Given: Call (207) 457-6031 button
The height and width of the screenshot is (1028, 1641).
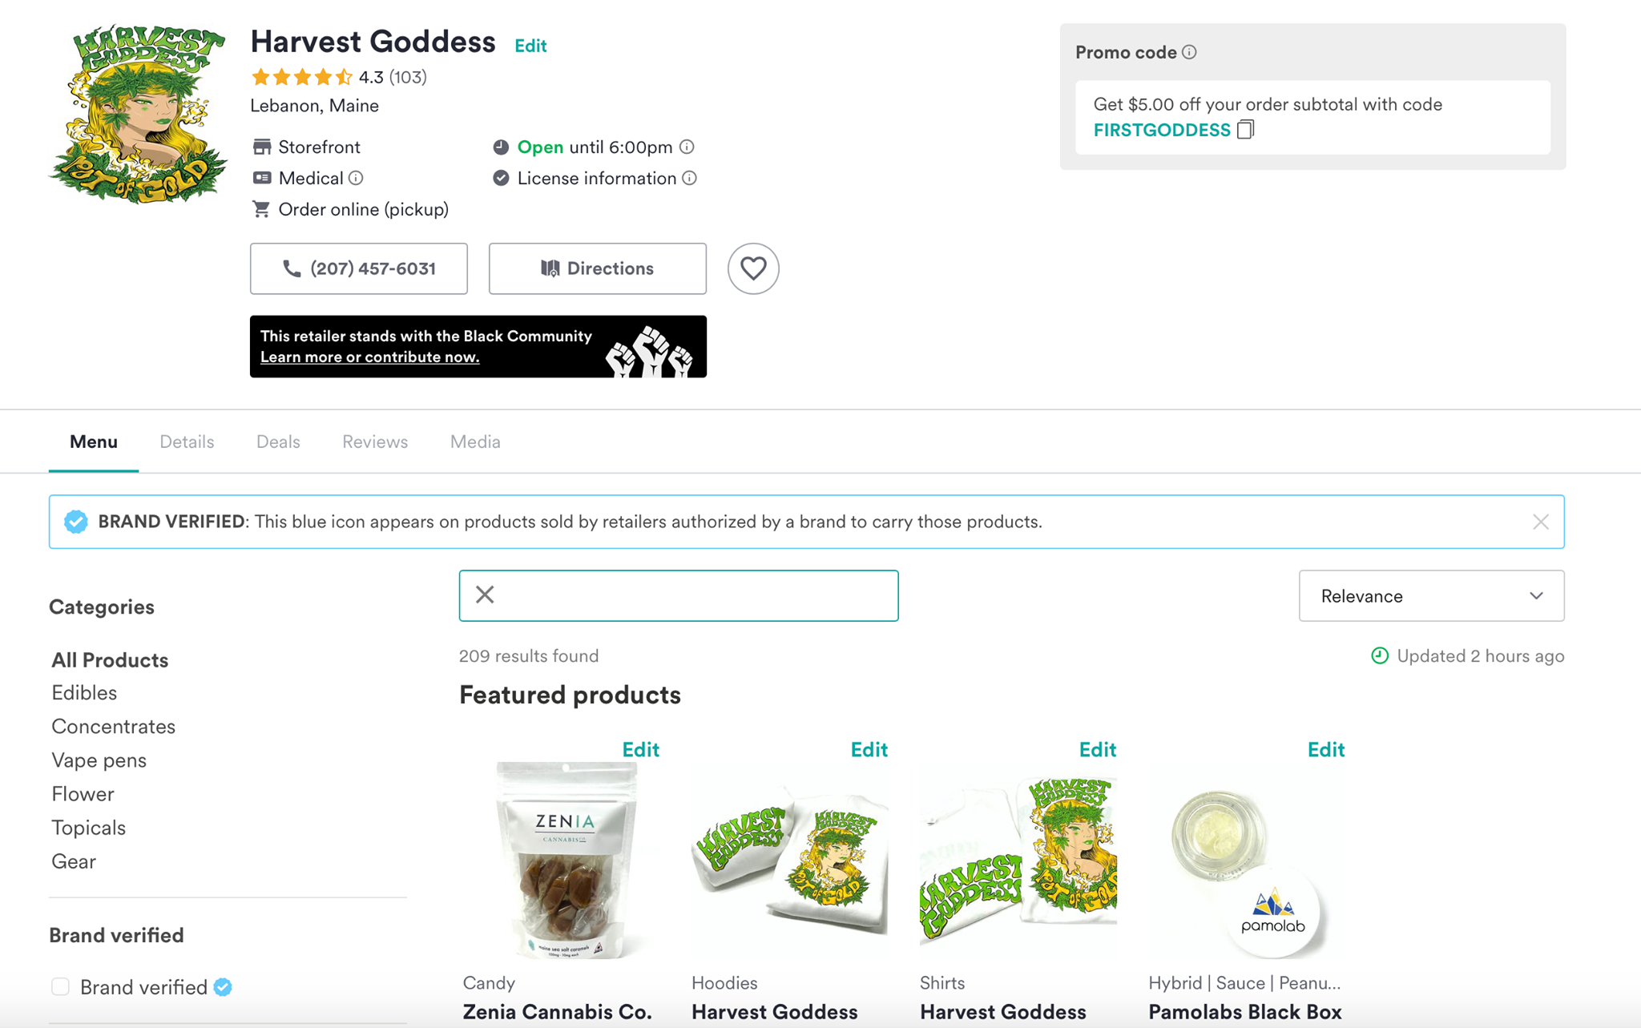Looking at the screenshot, I should 359,268.
